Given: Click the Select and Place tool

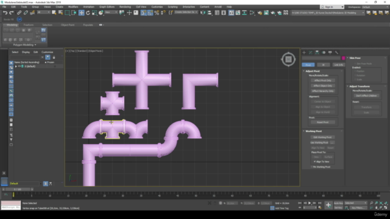Looking at the screenshot, I should (x=101, y=13).
